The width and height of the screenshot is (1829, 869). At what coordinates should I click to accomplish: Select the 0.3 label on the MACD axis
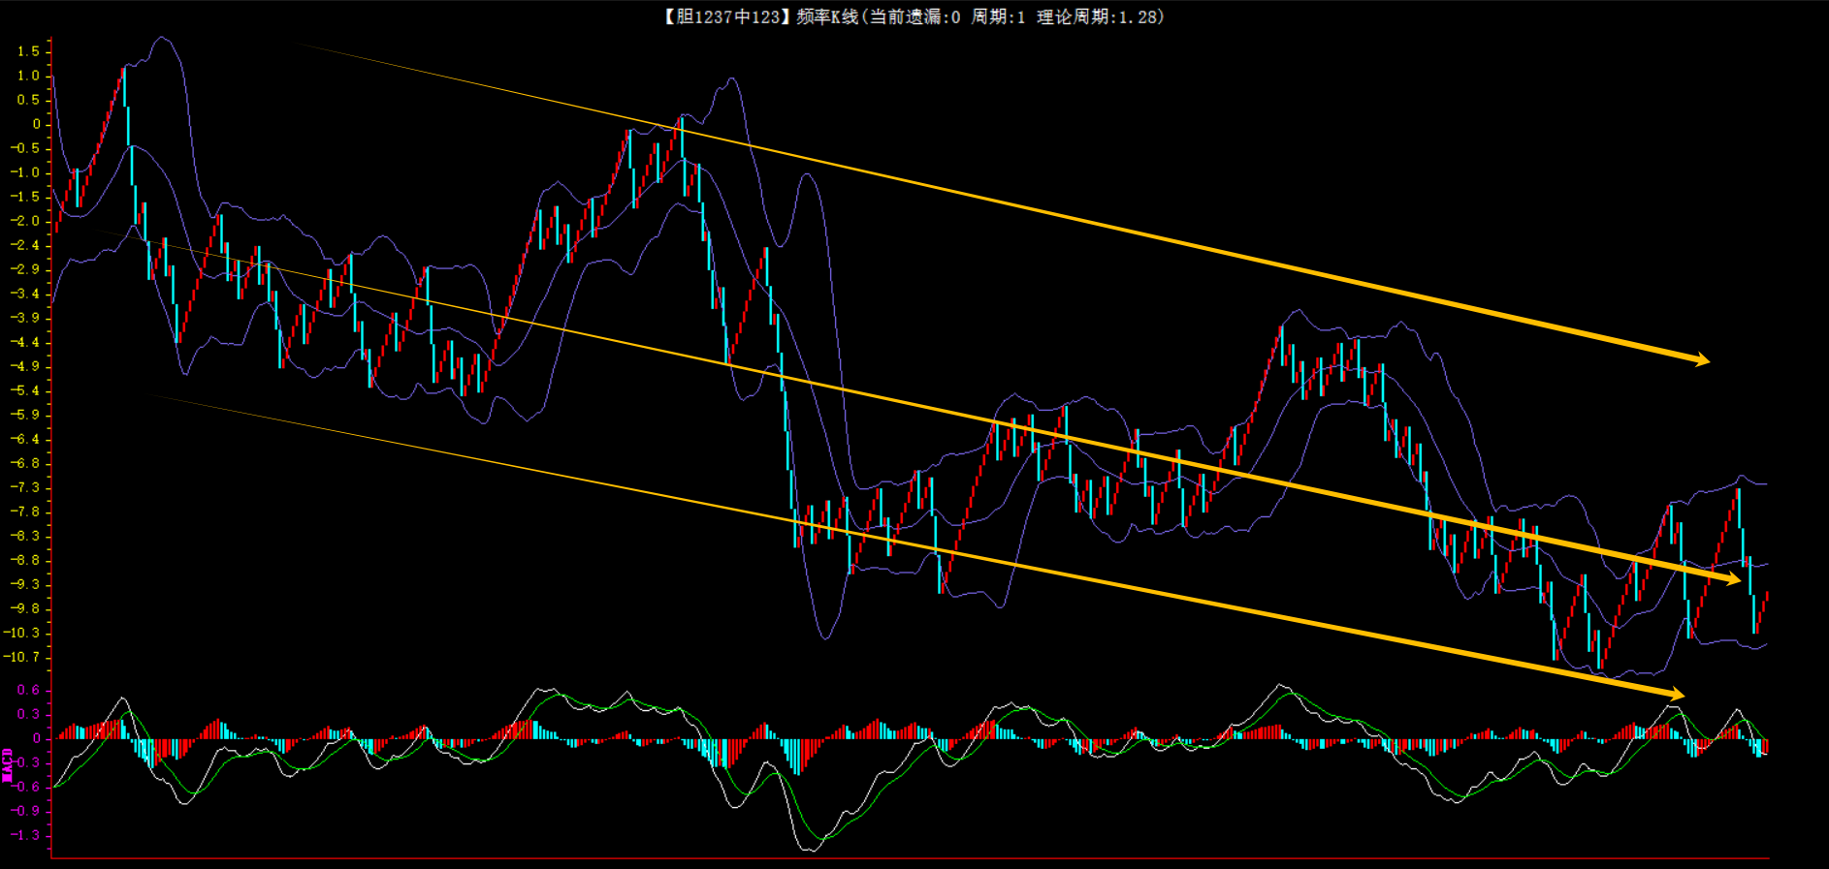(x=28, y=714)
